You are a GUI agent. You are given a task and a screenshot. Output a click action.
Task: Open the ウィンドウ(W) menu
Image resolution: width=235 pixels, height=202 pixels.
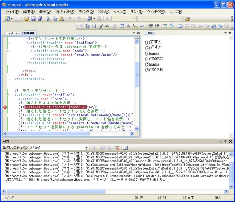(156, 12)
